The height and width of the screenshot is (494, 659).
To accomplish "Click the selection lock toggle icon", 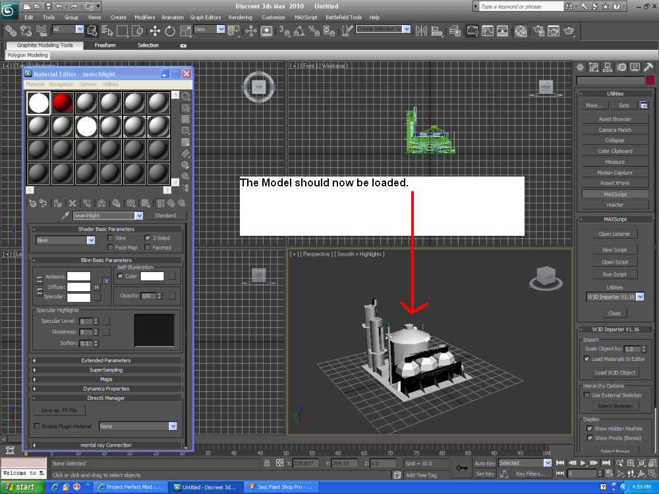I will tap(267, 463).
